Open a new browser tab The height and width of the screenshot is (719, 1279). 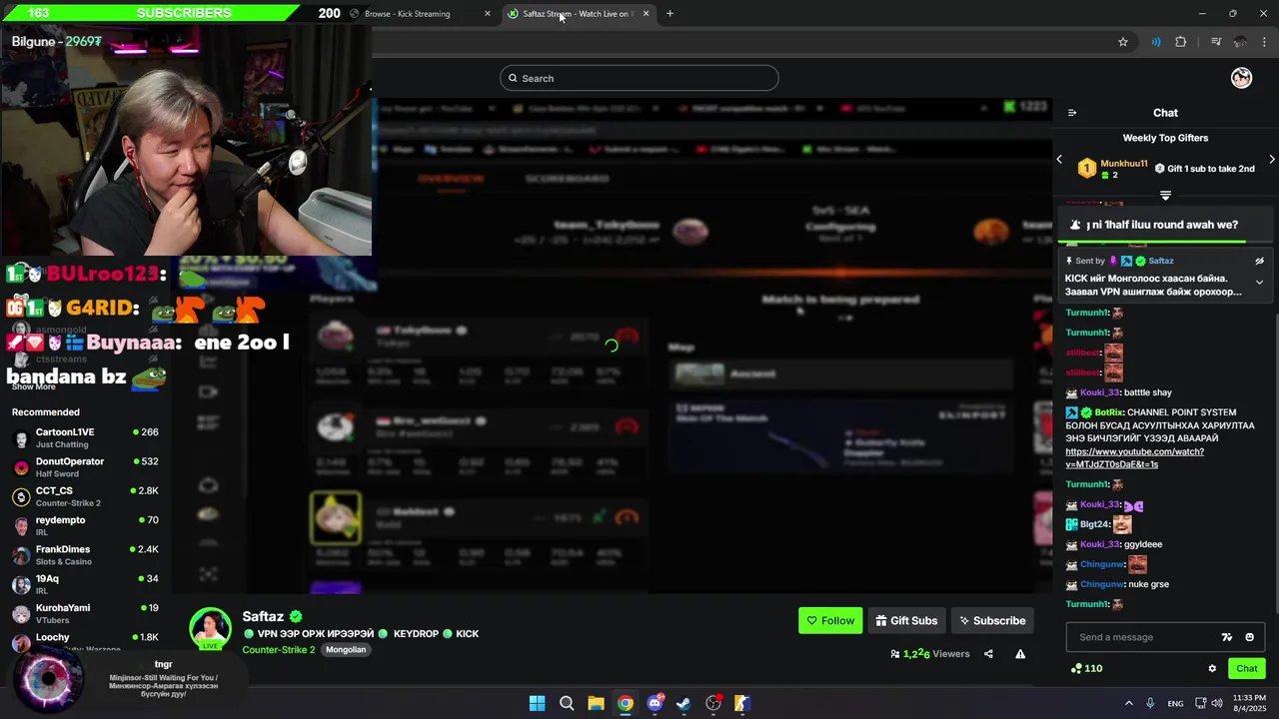tap(669, 14)
